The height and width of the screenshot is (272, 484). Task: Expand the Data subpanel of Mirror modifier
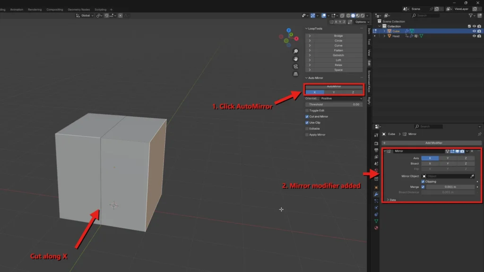tap(388, 200)
